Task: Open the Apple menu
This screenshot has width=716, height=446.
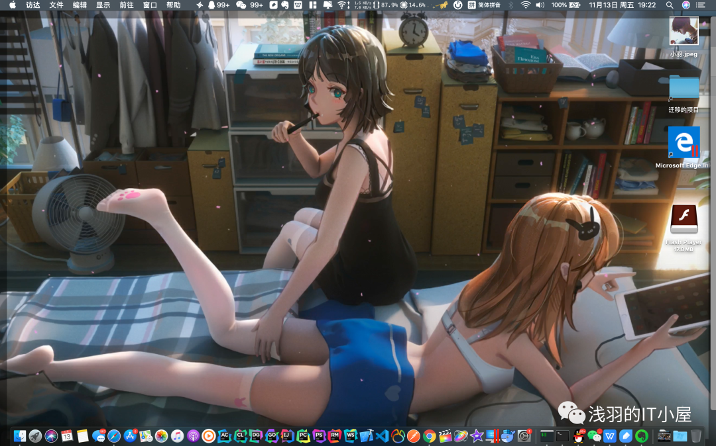Action: (13, 5)
